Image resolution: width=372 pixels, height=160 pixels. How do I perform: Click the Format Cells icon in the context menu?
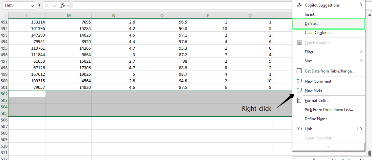299,101
